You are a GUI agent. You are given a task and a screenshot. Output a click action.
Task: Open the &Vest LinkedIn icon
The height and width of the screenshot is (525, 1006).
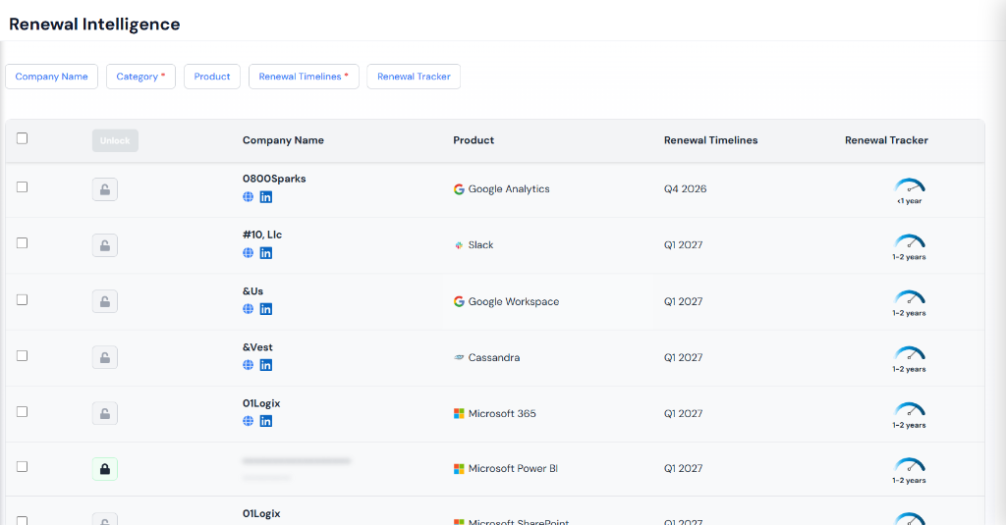click(x=265, y=365)
